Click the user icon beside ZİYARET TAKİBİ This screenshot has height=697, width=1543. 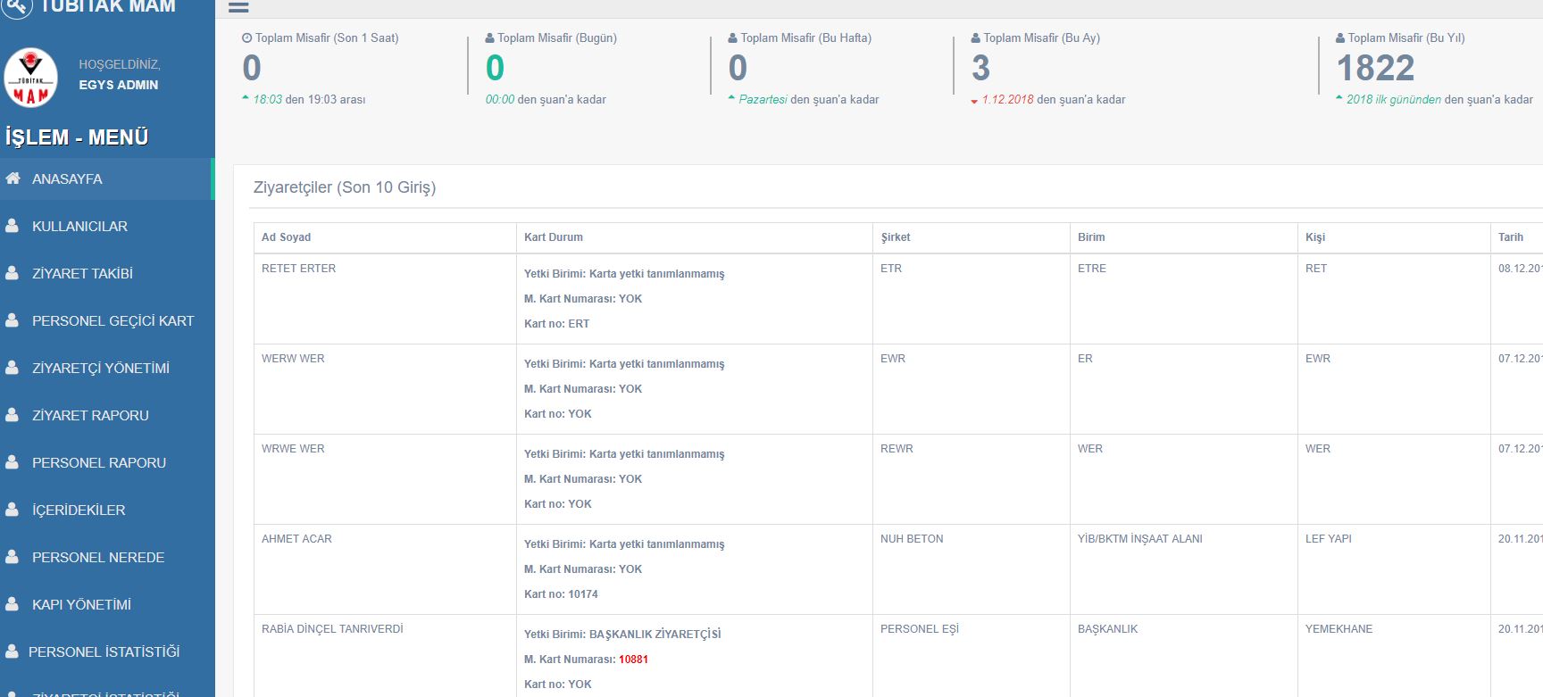[x=13, y=273]
